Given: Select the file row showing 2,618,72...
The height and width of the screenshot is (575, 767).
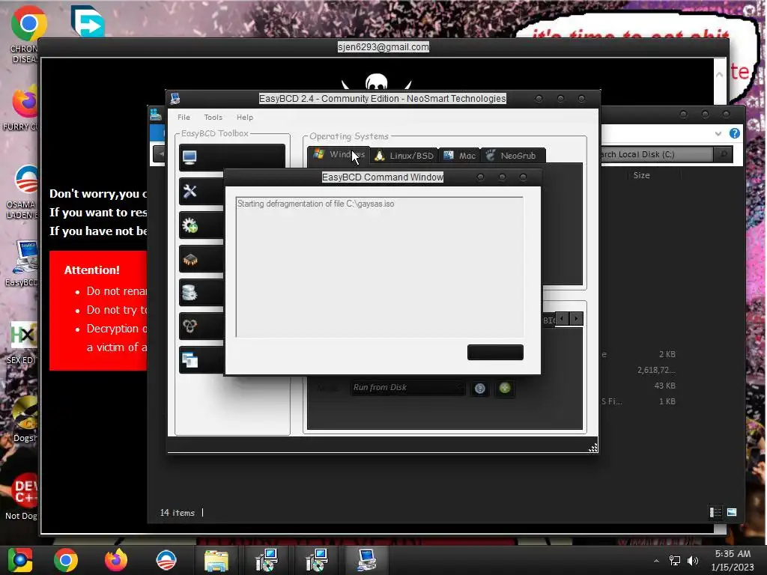Looking at the screenshot, I should pyautogui.click(x=638, y=370).
